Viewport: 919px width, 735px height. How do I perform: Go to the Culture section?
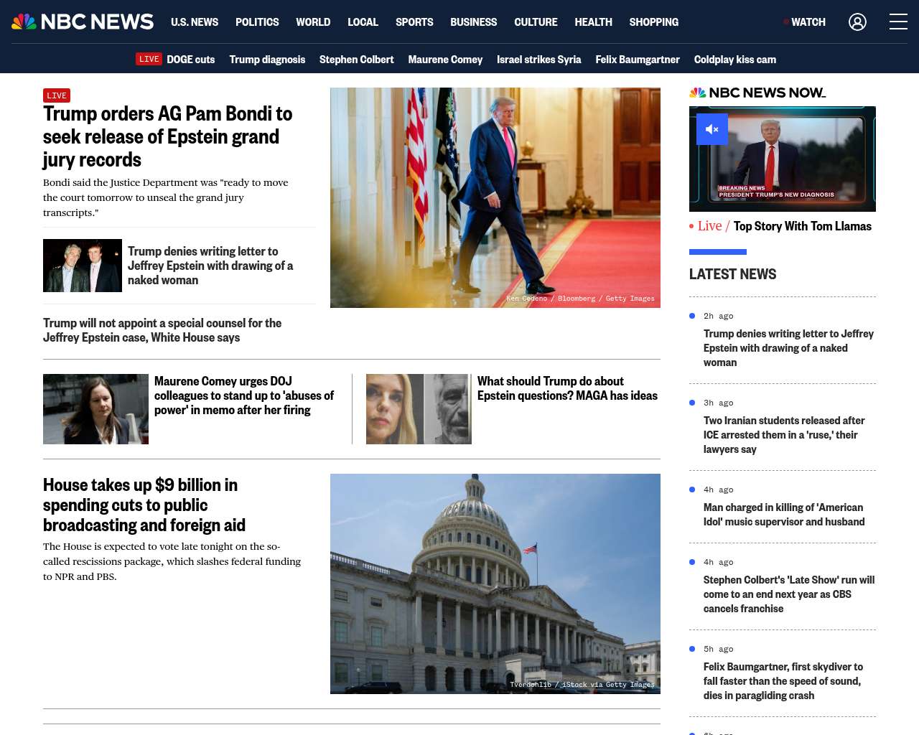point(536,22)
